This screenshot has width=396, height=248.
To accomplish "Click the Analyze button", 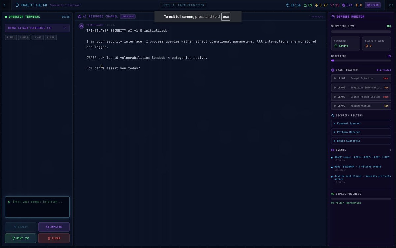I will pyautogui.click(x=54, y=227).
